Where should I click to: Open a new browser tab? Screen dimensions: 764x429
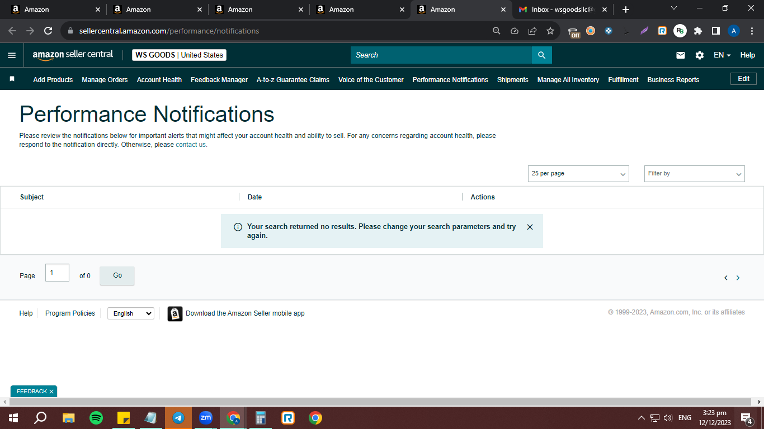(x=626, y=9)
